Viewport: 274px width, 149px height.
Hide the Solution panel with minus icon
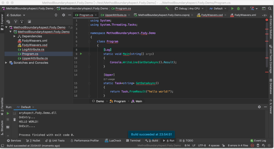tap(70, 15)
